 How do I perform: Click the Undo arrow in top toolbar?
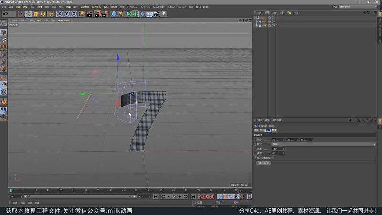pos(5,14)
